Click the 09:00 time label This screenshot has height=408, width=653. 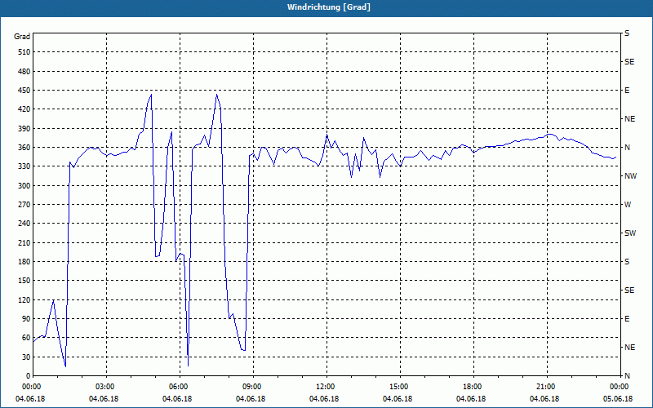[253, 387]
